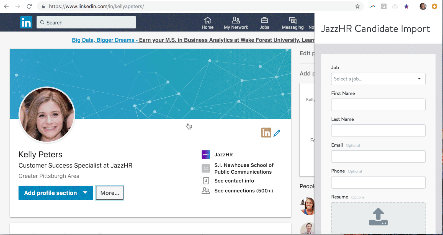Click the connections people icon

pos(206,191)
